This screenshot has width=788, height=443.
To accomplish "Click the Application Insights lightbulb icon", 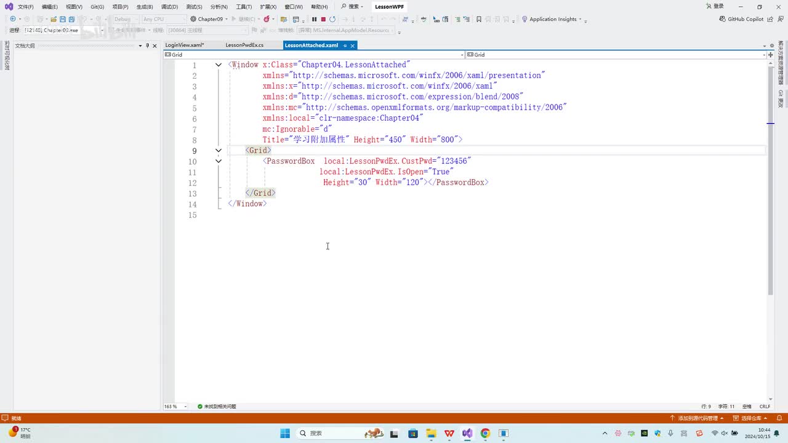I will point(525,19).
